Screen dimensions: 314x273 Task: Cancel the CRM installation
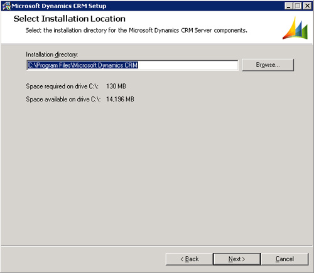pyautogui.click(x=284, y=259)
